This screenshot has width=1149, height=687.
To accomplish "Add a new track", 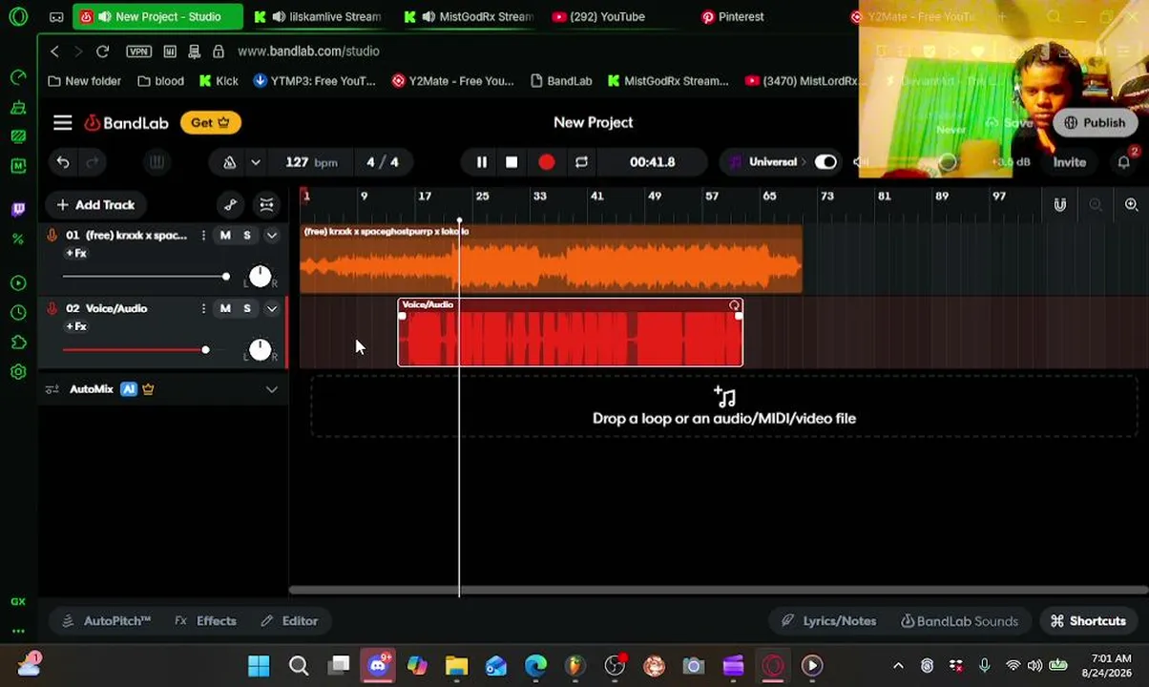I will [95, 205].
